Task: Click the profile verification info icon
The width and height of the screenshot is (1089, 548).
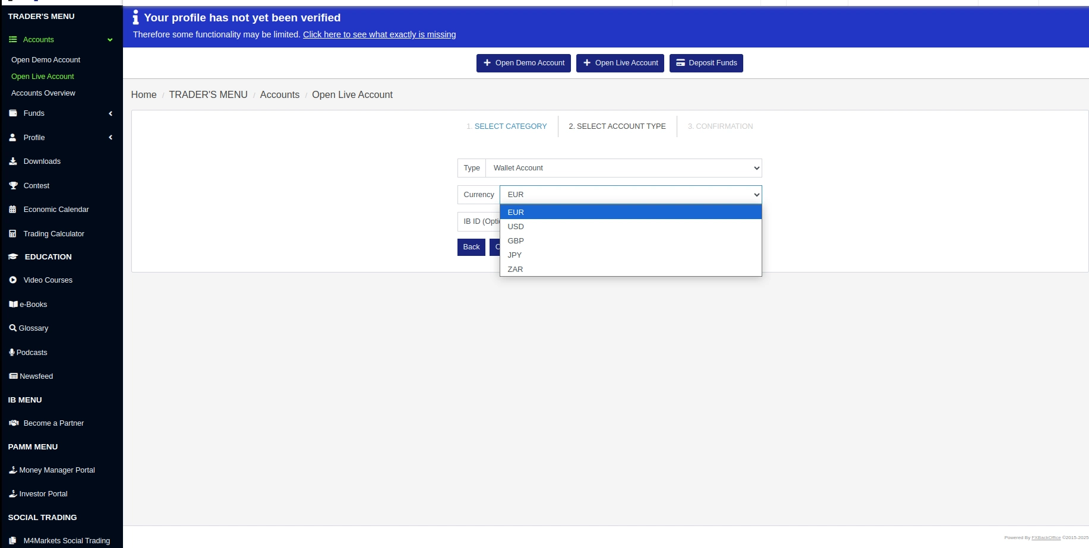Action: coord(135,18)
